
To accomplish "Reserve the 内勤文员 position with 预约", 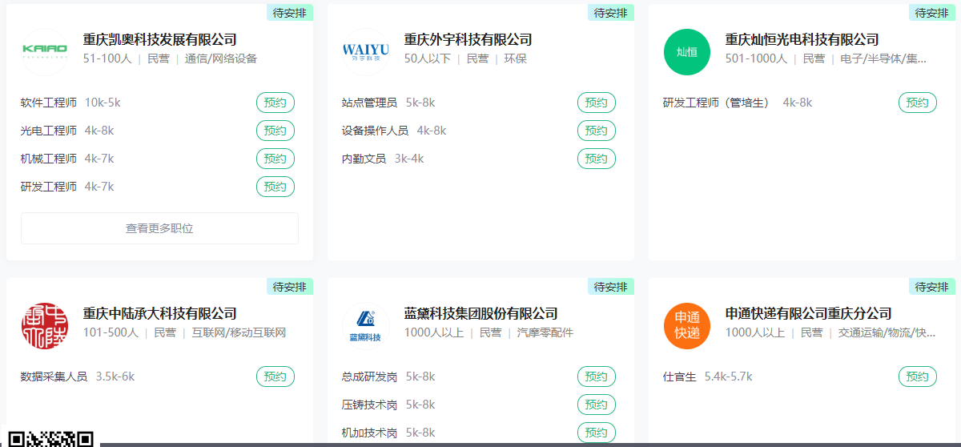I will coord(597,159).
